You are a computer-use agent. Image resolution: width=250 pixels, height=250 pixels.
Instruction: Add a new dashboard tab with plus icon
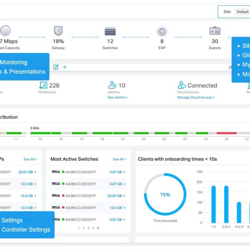pyautogui.click(x=65, y=67)
